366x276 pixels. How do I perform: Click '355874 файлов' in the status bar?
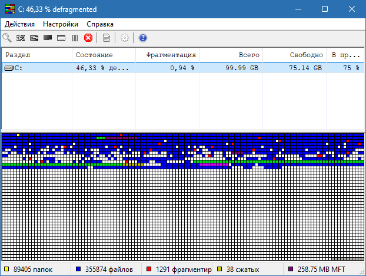109,270
